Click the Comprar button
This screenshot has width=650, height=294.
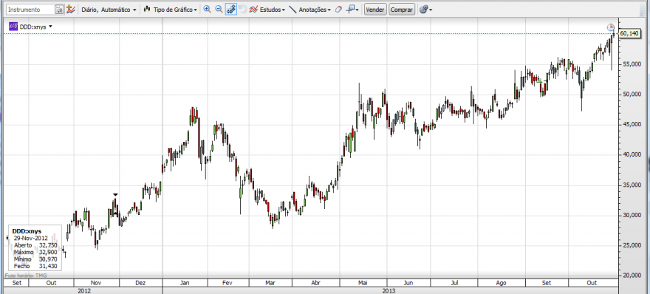(x=402, y=9)
